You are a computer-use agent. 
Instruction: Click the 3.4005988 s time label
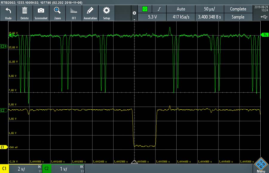(247, 162)
